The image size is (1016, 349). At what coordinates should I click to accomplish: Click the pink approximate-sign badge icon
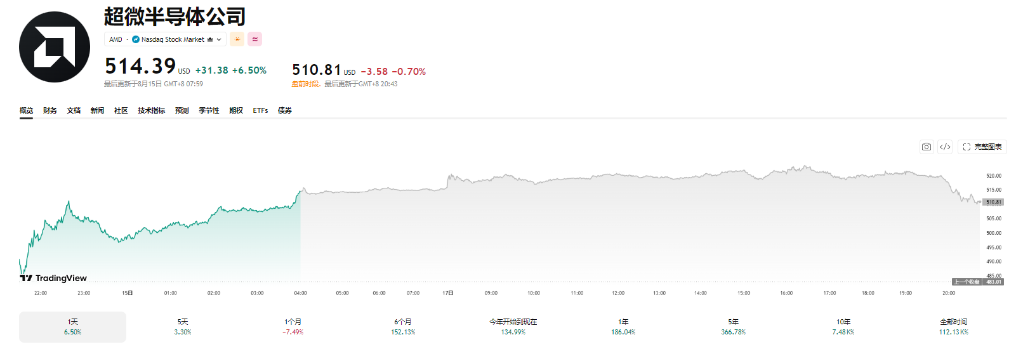click(254, 39)
